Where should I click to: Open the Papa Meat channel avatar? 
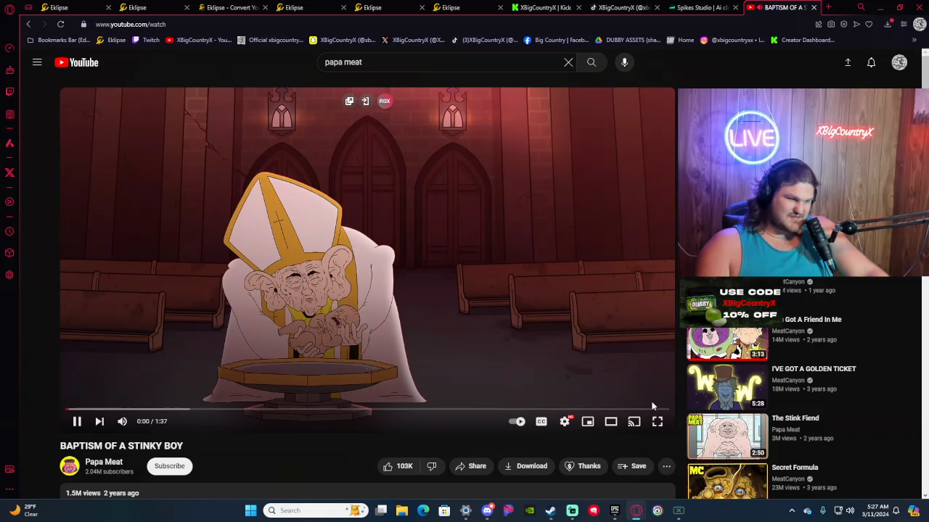70,466
